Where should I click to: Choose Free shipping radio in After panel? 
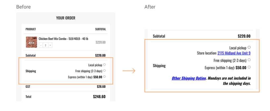tap(249, 60)
